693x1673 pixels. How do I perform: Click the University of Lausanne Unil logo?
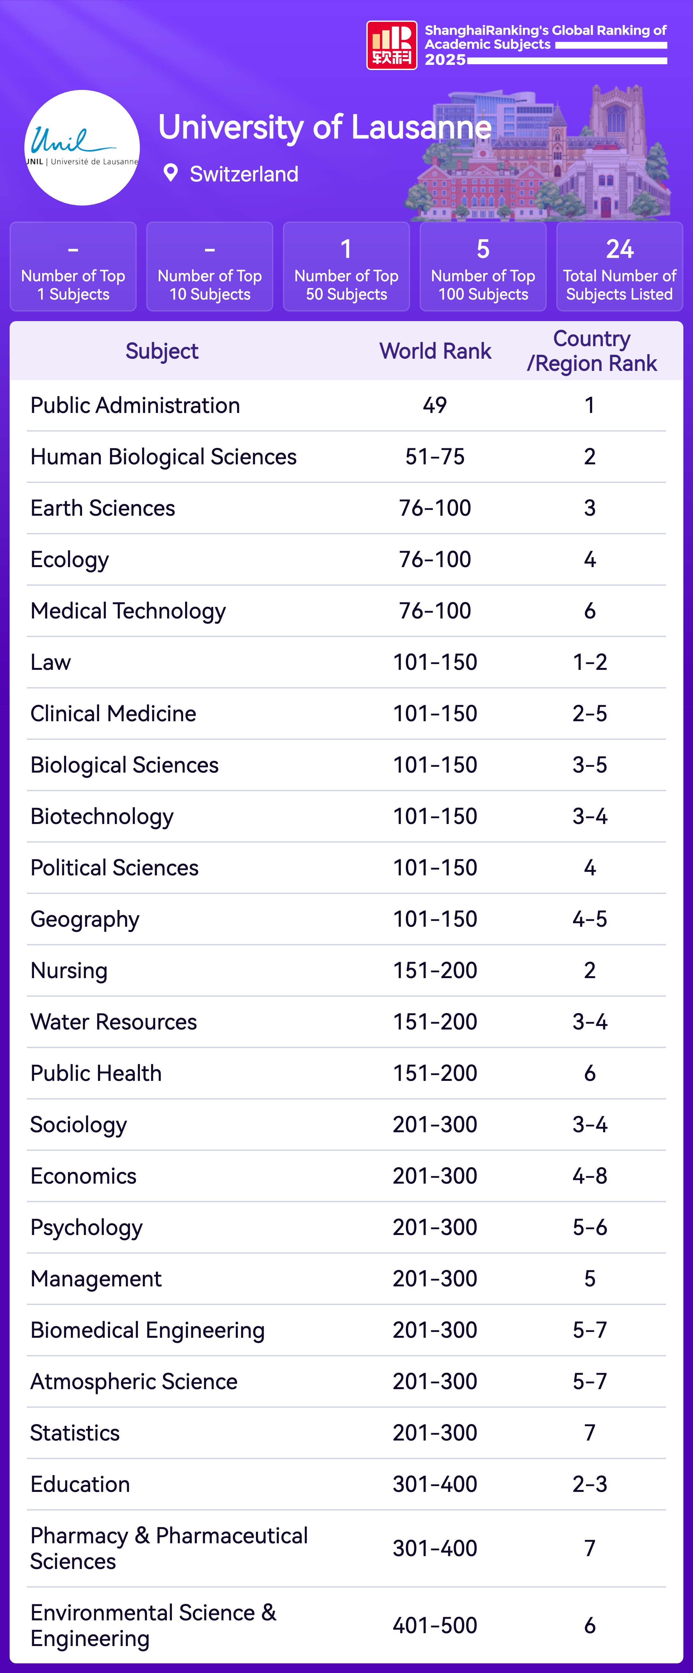(82, 148)
